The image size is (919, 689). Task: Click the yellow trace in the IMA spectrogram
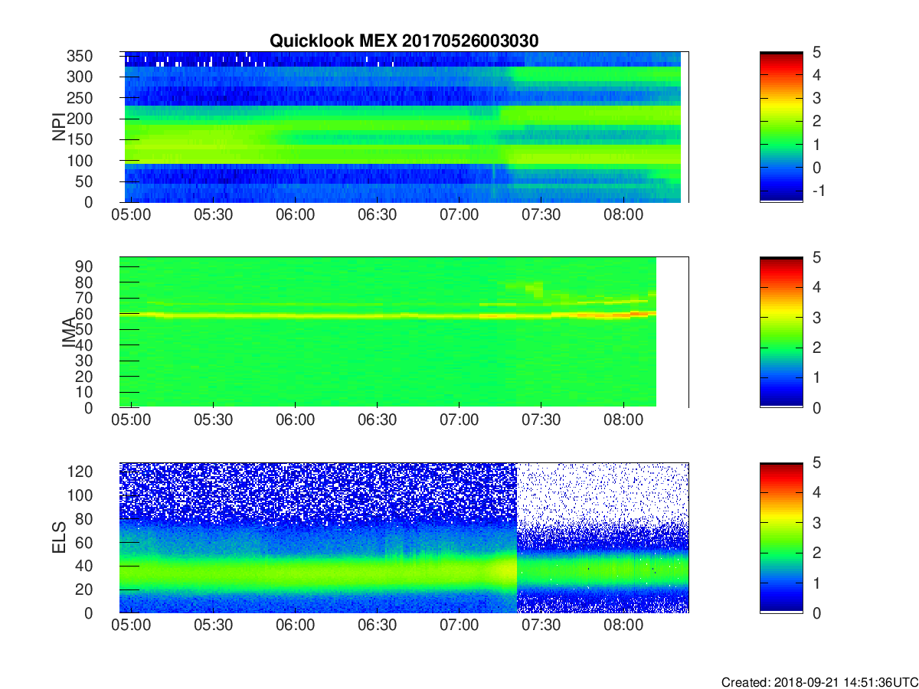click(x=388, y=315)
